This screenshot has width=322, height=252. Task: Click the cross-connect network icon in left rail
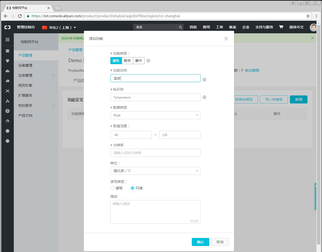pos(8,91)
